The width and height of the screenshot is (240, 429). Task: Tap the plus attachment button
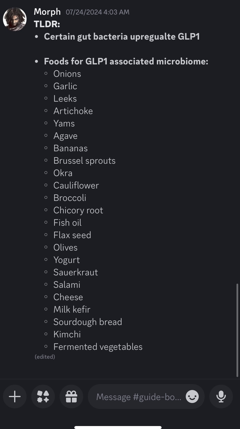click(15, 396)
